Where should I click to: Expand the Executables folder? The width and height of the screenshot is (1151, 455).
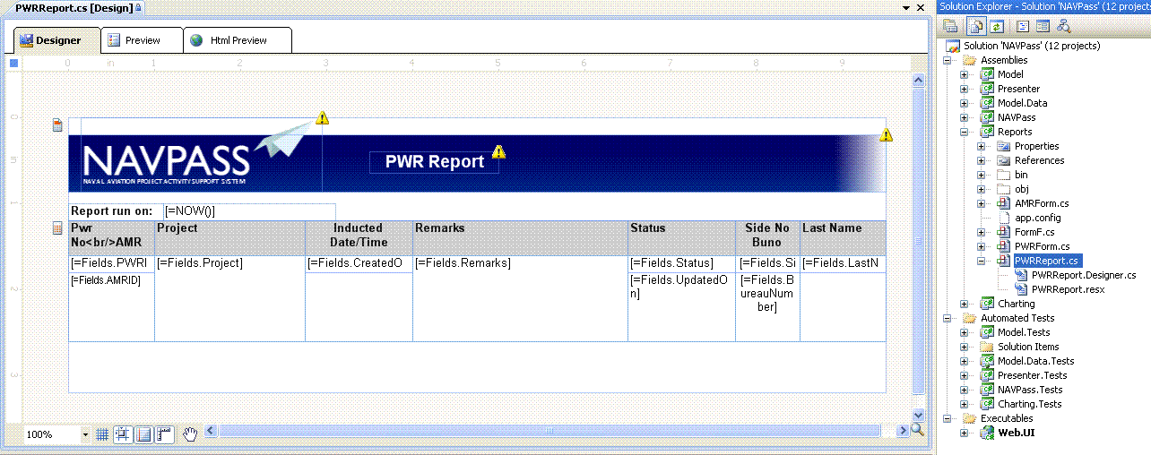pyautogui.click(x=948, y=418)
